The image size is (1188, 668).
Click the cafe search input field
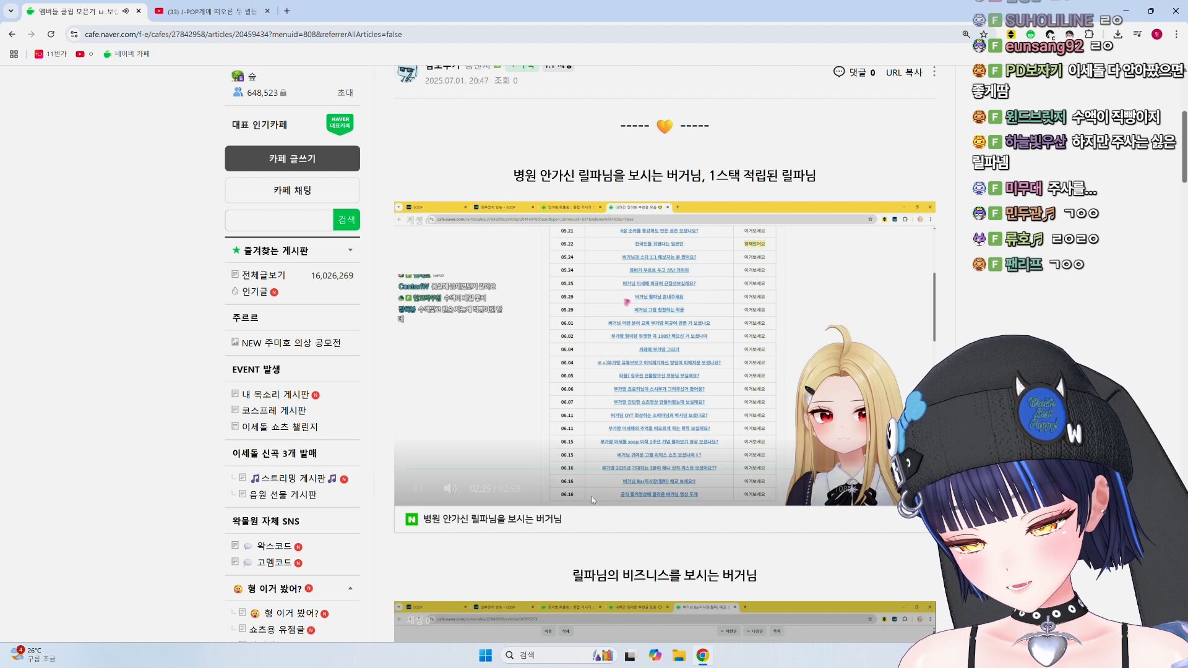pos(279,220)
